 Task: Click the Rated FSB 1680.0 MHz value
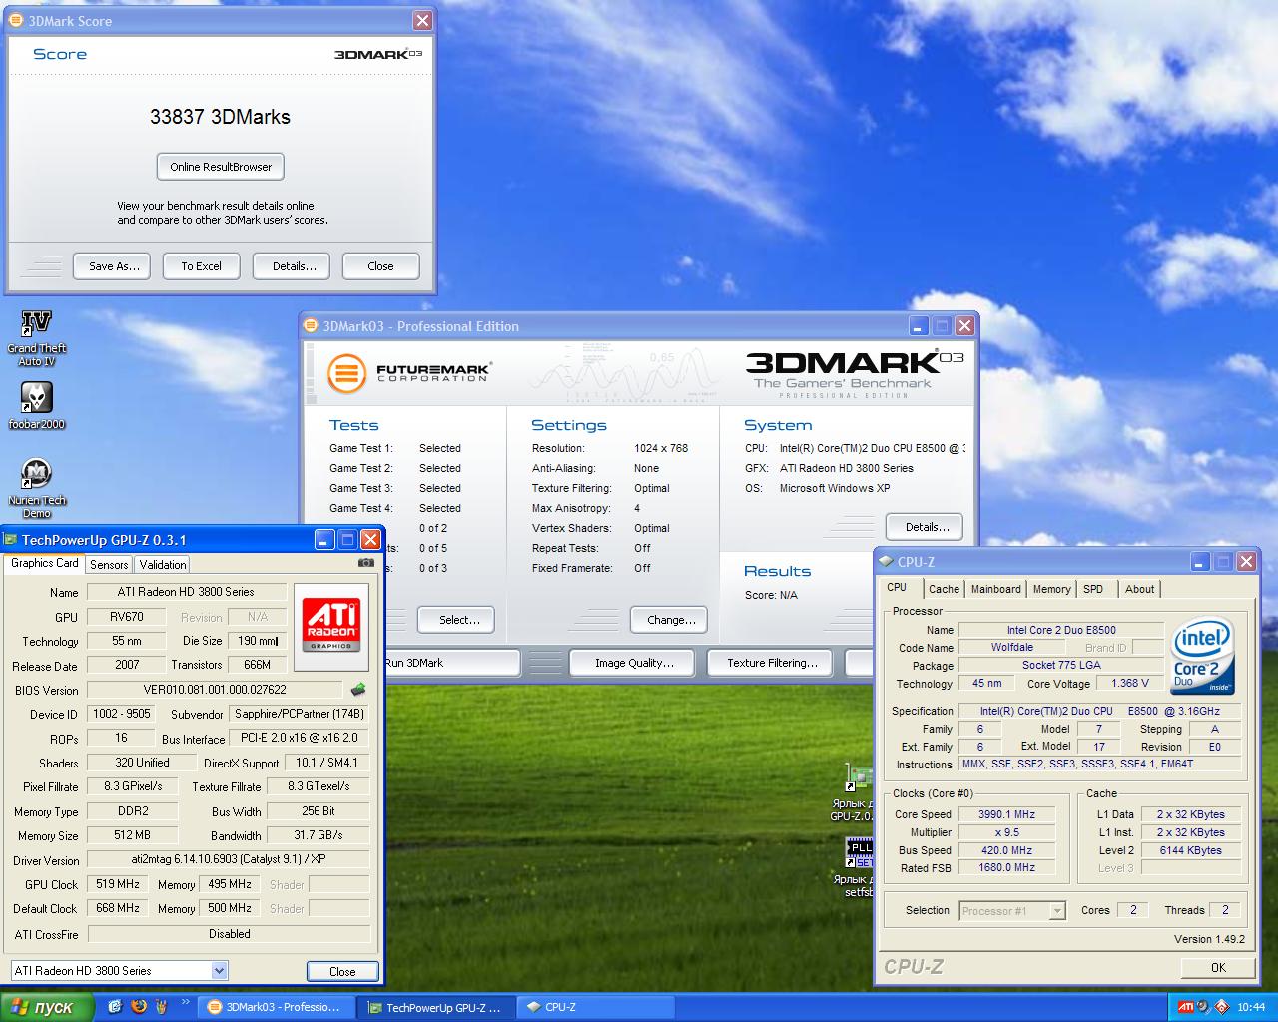1006,867
